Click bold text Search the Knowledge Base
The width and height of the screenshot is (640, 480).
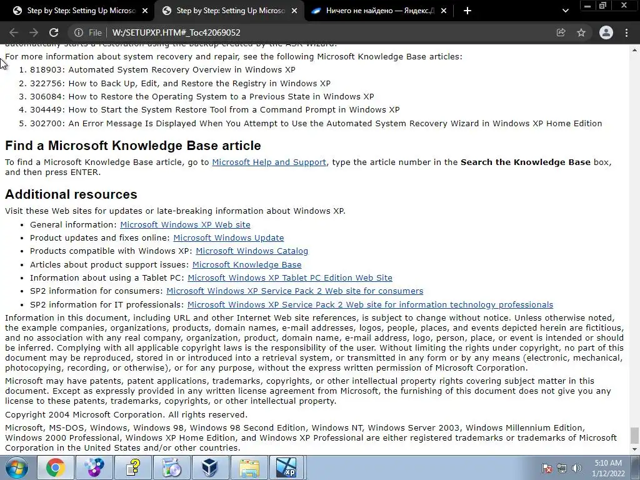coord(526,162)
